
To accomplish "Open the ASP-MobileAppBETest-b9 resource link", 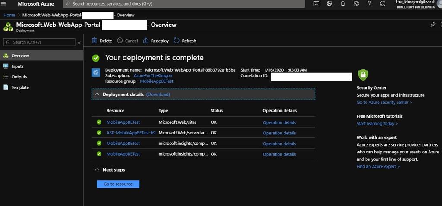I will [x=131, y=133].
